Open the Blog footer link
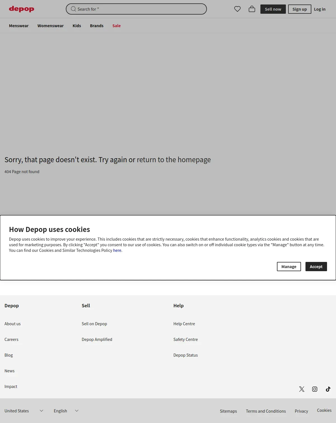 (9, 355)
